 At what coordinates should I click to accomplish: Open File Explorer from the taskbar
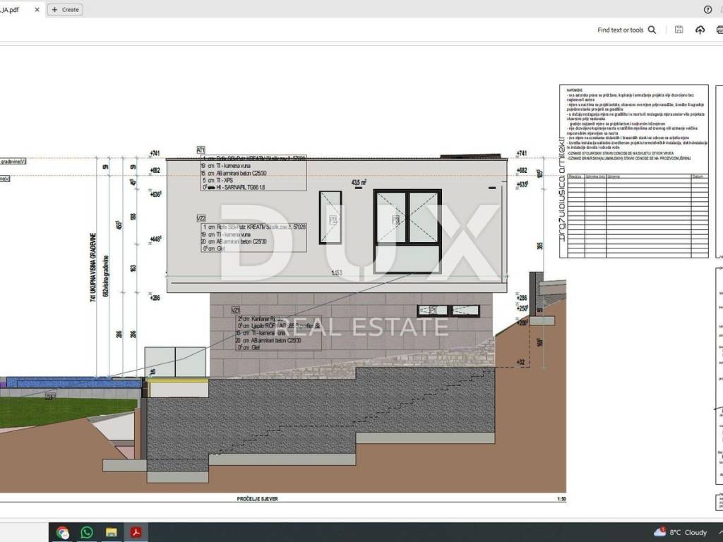click(111, 532)
